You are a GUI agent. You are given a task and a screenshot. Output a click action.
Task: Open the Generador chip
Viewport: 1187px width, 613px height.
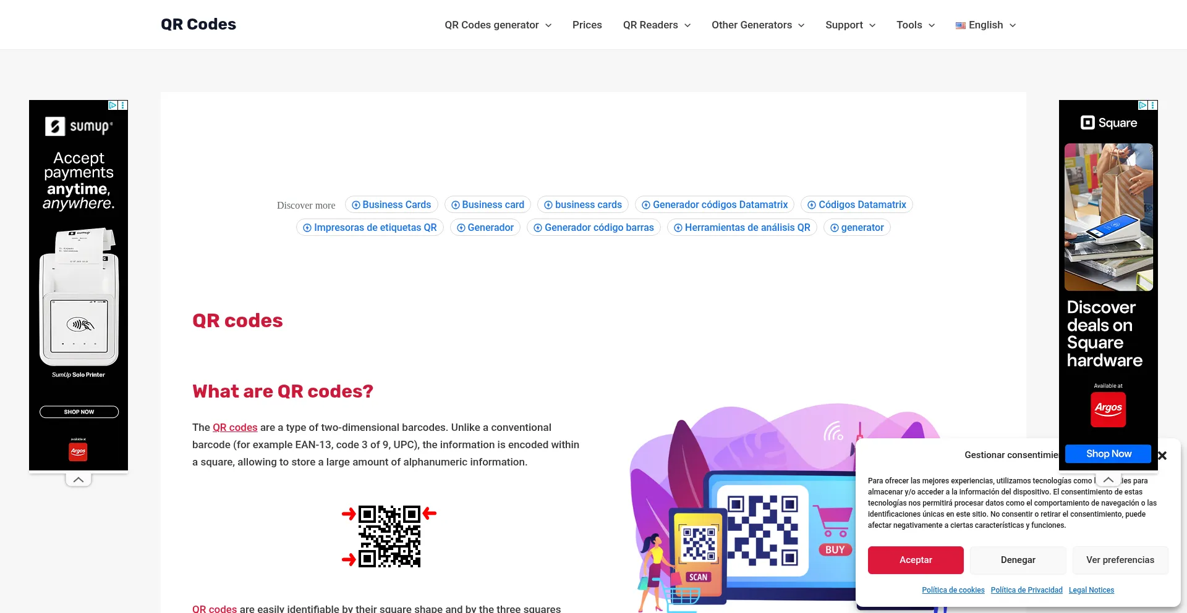[485, 228]
